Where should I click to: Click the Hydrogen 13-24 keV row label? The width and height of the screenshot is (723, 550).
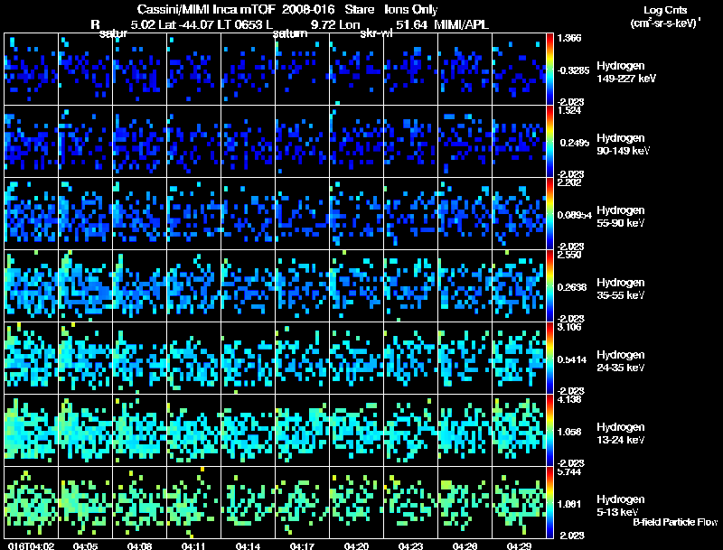[621, 433]
